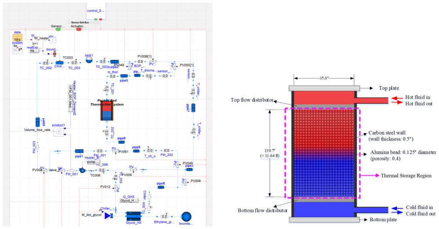The height and width of the screenshot is (229, 439).
Task: Select the PV051 valve symbol
Action: coord(115,151)
